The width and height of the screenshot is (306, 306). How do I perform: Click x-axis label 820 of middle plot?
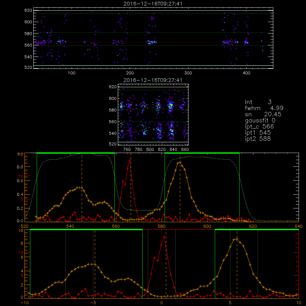coord(162,150)
